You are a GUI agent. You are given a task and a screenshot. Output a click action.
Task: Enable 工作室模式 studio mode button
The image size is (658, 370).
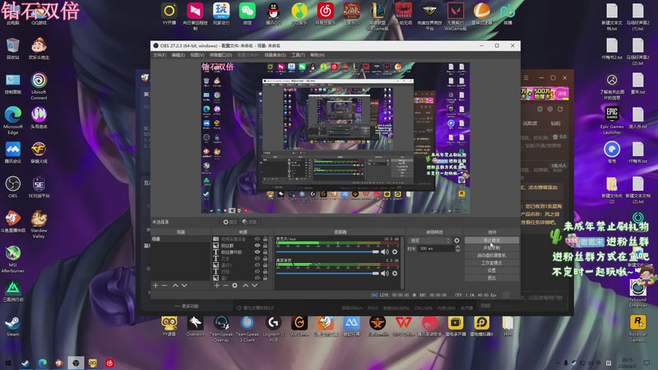click(491, 262)
